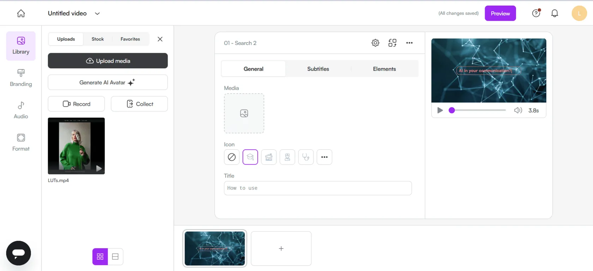Select the no-icon option
The height and width of the screenshot is (271, 593).
[232, 157]
